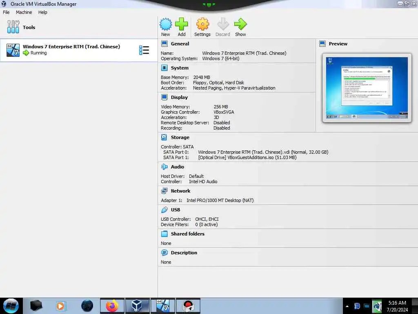Click the tray network monitor icon
The image size is (418, 314).
(x=367, y=306)
